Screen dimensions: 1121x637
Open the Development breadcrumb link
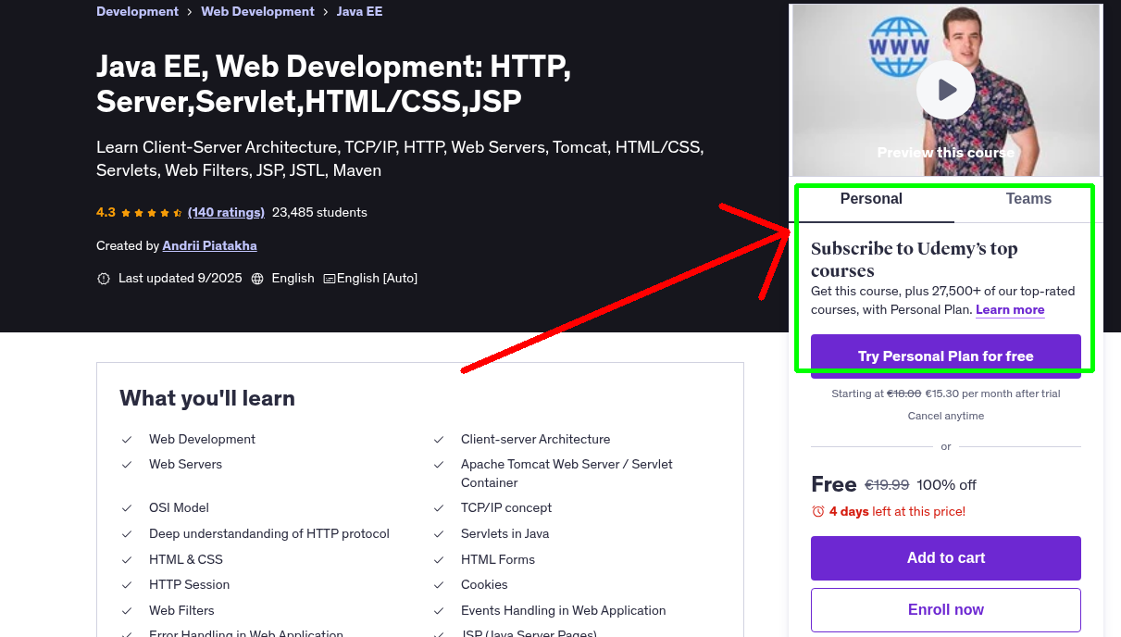137,12
